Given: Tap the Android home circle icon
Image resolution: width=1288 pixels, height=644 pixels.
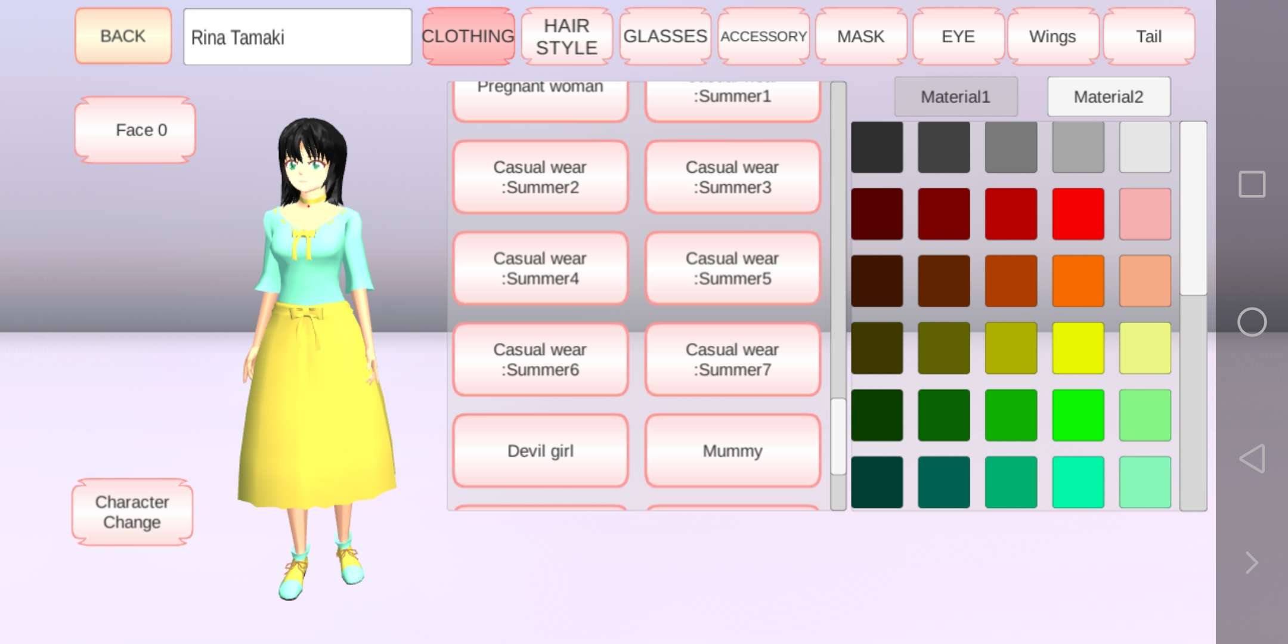Looking at the screenshot, I should (x=1252, y=323).
